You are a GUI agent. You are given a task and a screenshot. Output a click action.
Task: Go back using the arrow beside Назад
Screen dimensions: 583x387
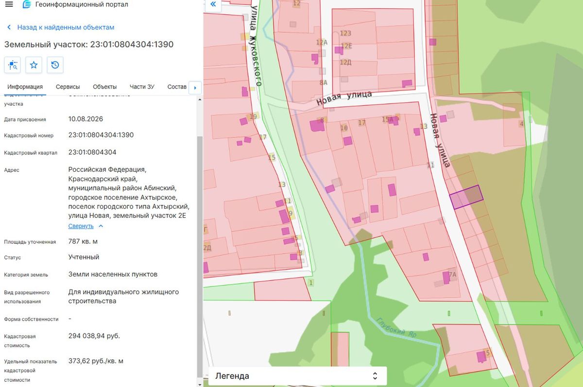click(x=9, y=28)
